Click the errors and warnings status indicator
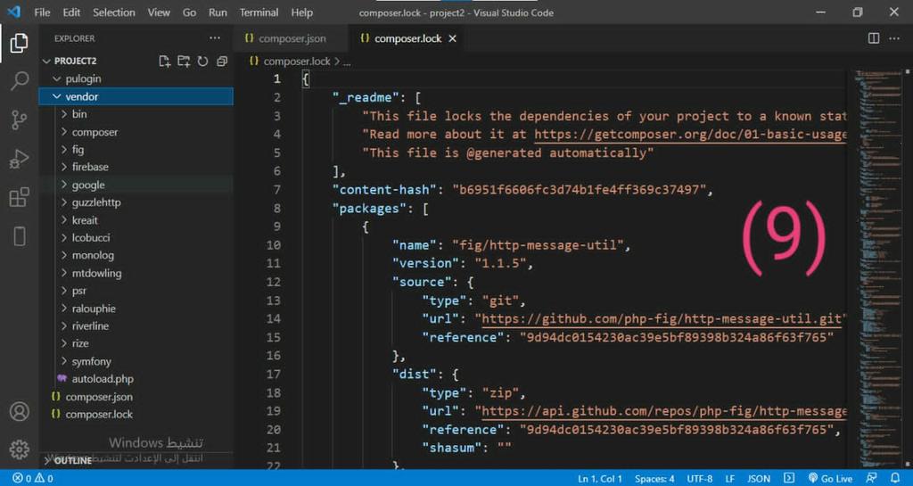 (x=33, y=479)
